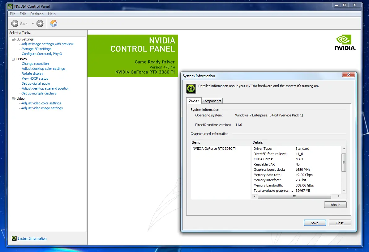This screenshot has height=252, width=369.
Task: Open Adjust desktop color settings
Action: [43, 69]
